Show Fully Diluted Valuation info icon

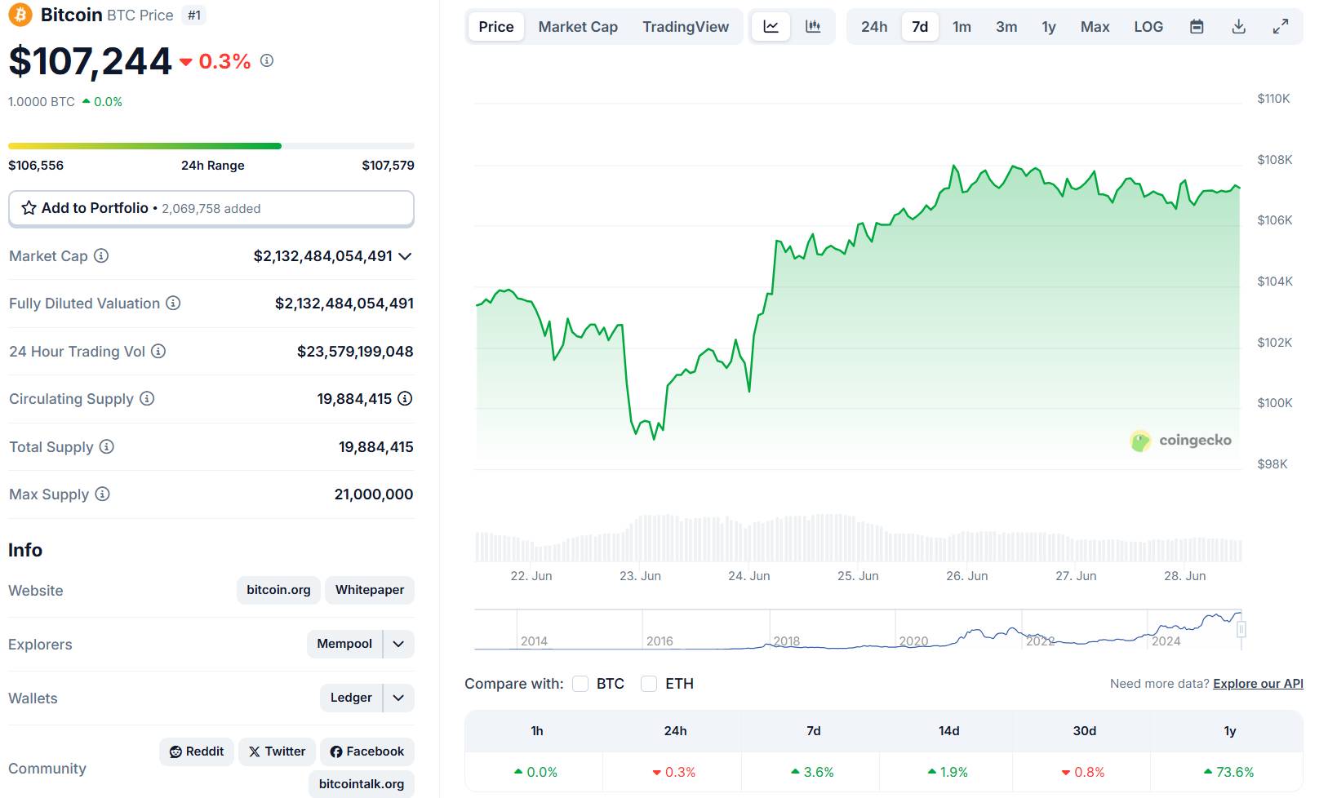click(x=173, y=303)
